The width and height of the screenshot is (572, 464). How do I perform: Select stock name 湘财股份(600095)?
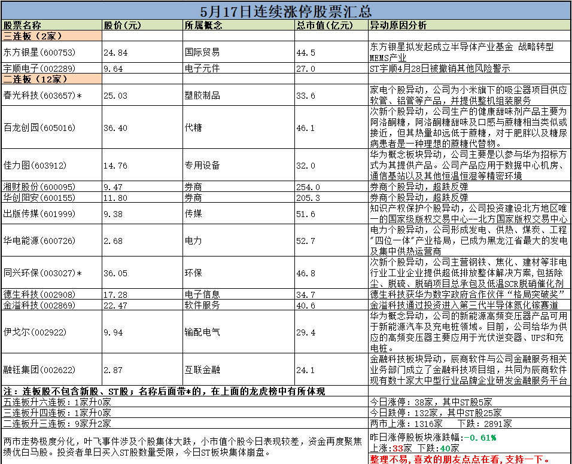(x=39, y=187)
